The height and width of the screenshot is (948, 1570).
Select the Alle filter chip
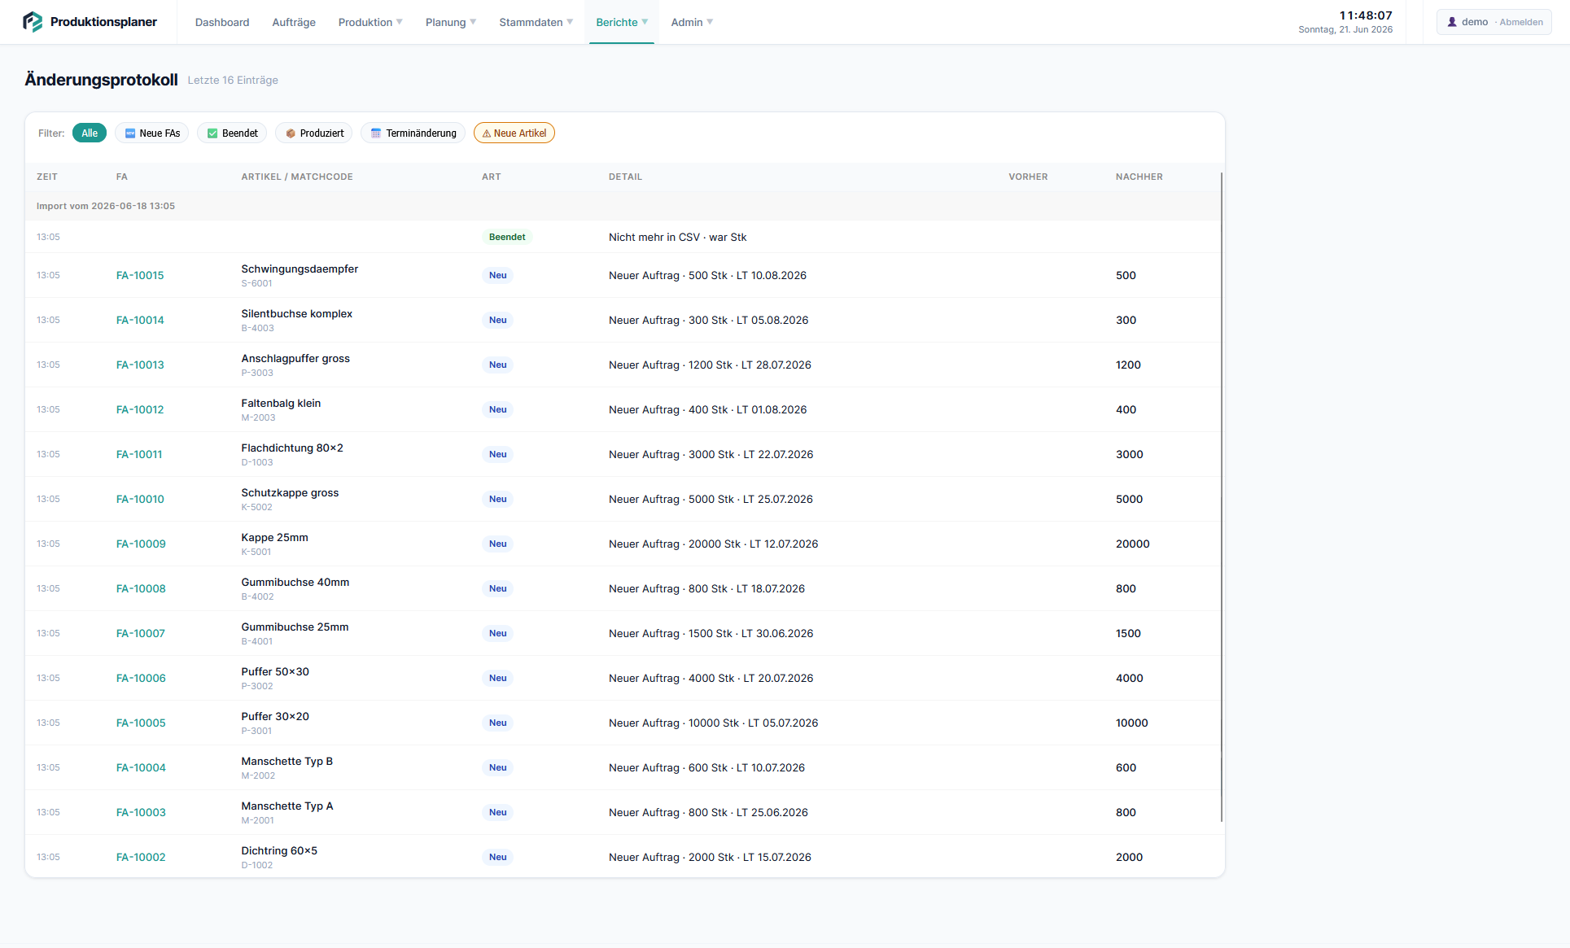tap(90, 133)
